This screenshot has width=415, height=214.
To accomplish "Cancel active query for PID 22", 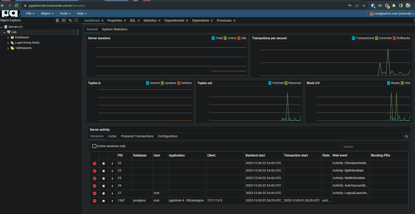I will [x=103, y=164].
